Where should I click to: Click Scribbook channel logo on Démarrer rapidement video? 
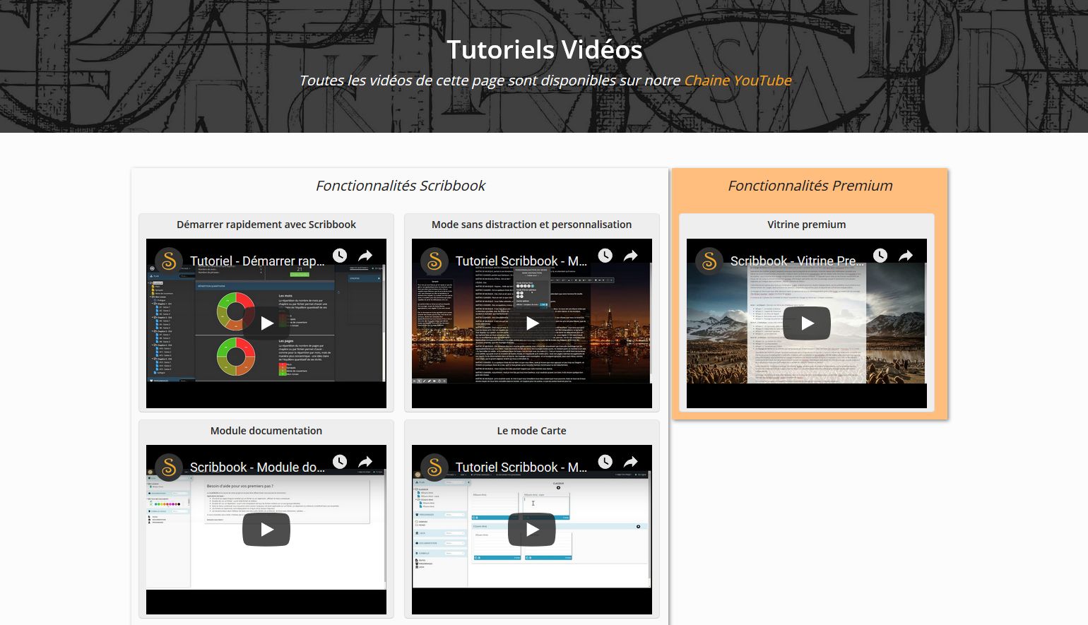click(x=169, y=261)
